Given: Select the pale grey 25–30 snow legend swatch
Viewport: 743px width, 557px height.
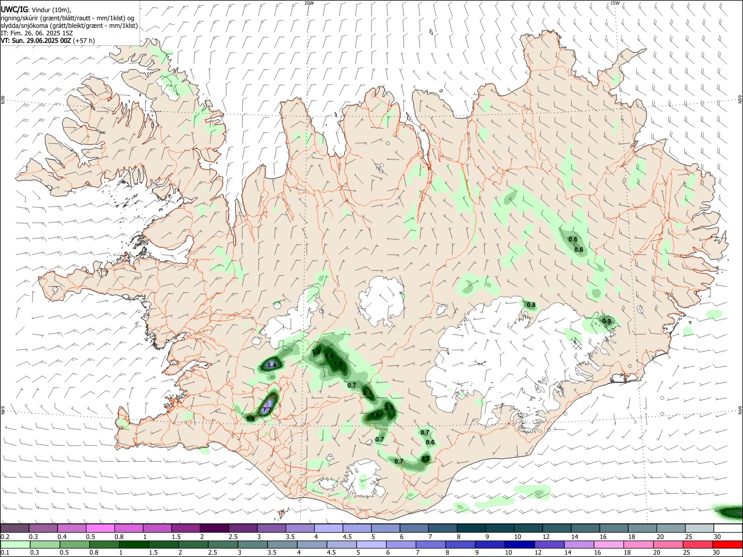Looking at the screenshot, I should coord(699,528).
